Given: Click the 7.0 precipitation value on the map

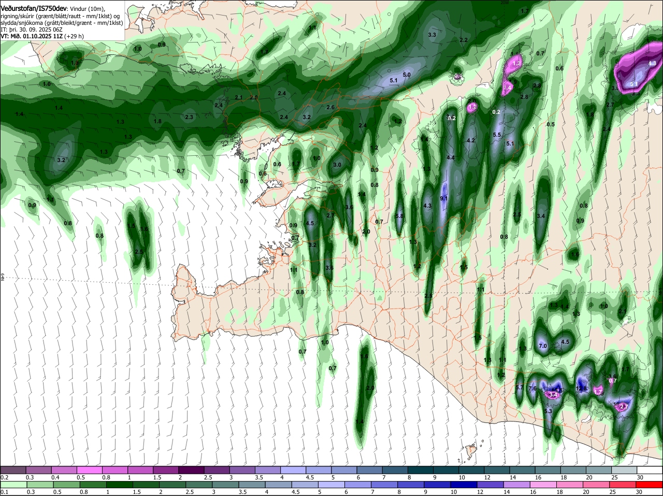Looking at the screenshot, I should (x=543, y=346).
